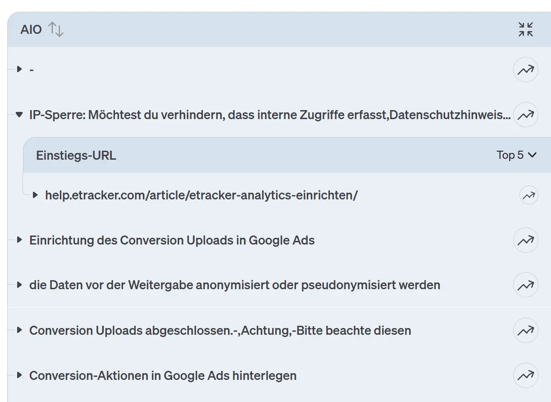Select the Einstiegs-URL section header
Screen dimensions: 551x402
pyautogui.click(x=75, y=155)
